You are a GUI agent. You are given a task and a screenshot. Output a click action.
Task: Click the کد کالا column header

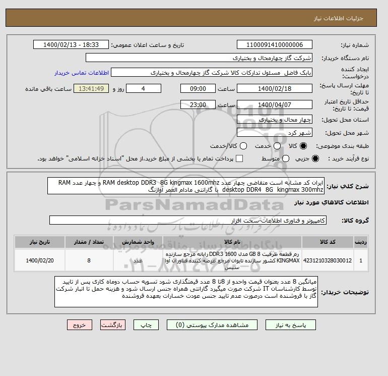click(x=328, y=242)
